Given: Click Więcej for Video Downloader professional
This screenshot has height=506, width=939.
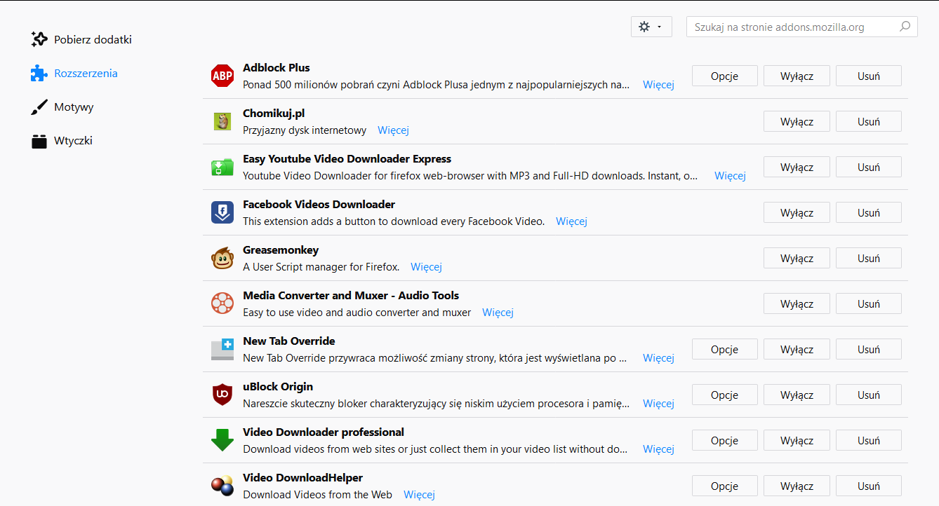Looking at the screenshot, I should (658, 449).
